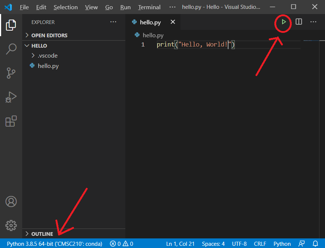Maximize the Visual Studio Code window
The width and height of the screenshot is (325, 248).
[294, 7]
